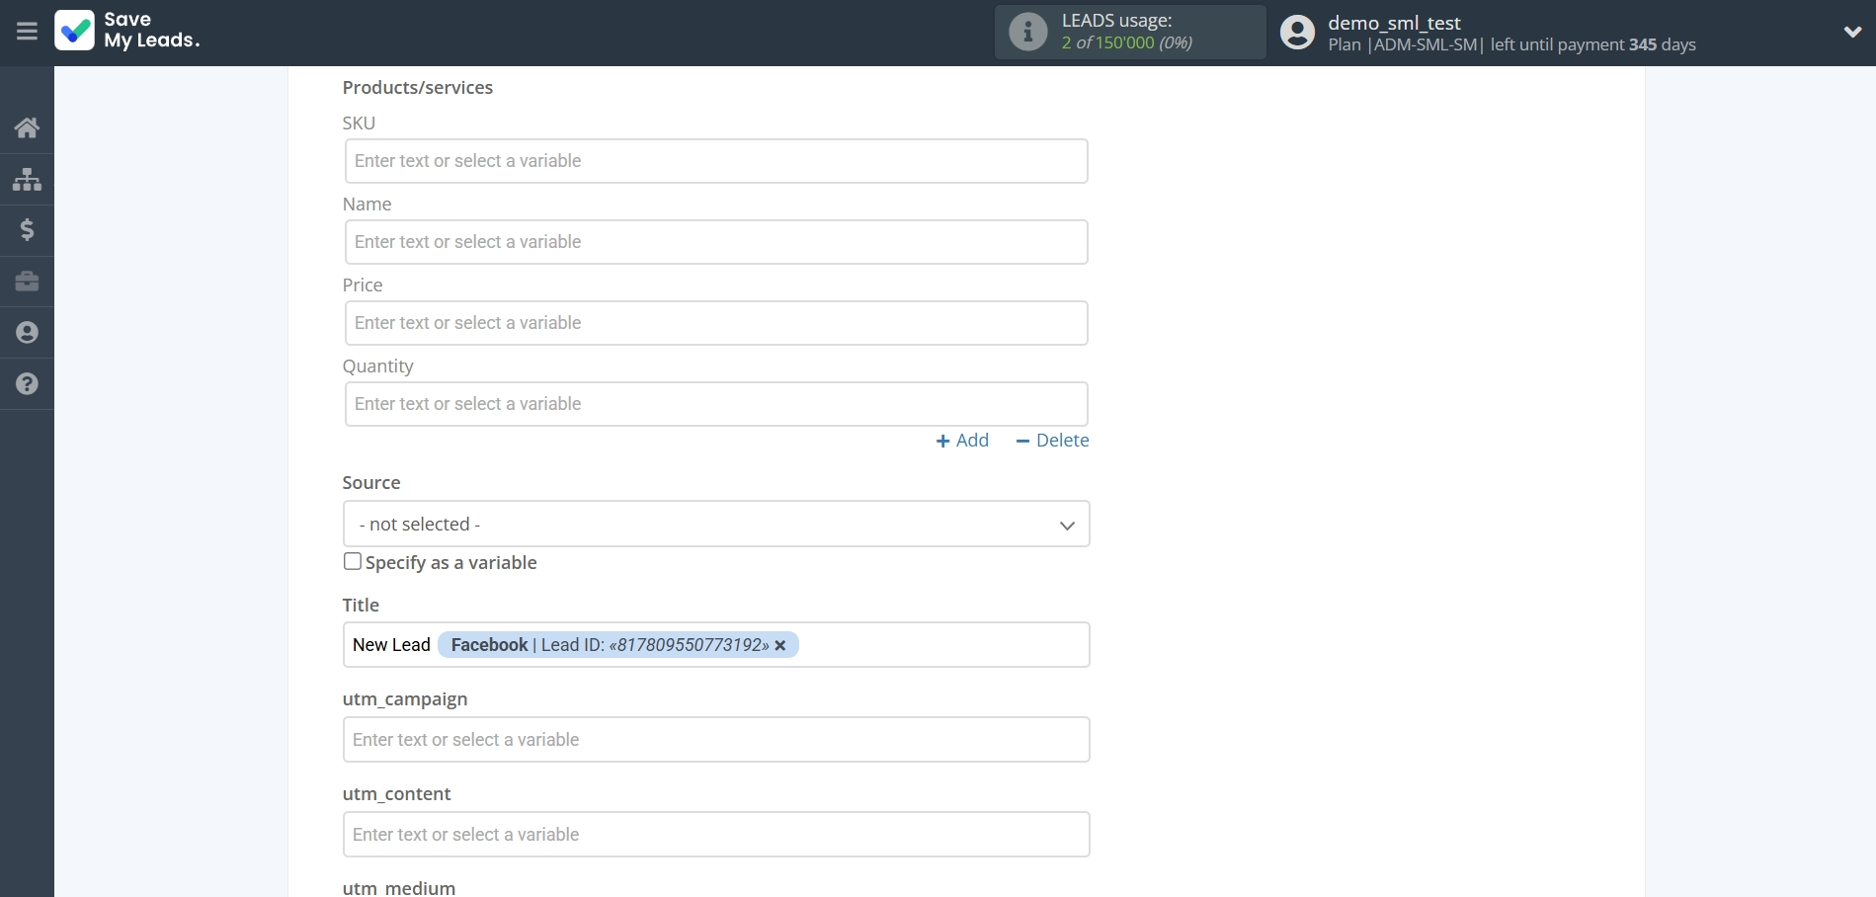
Task: Open your user profile from sidebar
Action: (26, 332)
